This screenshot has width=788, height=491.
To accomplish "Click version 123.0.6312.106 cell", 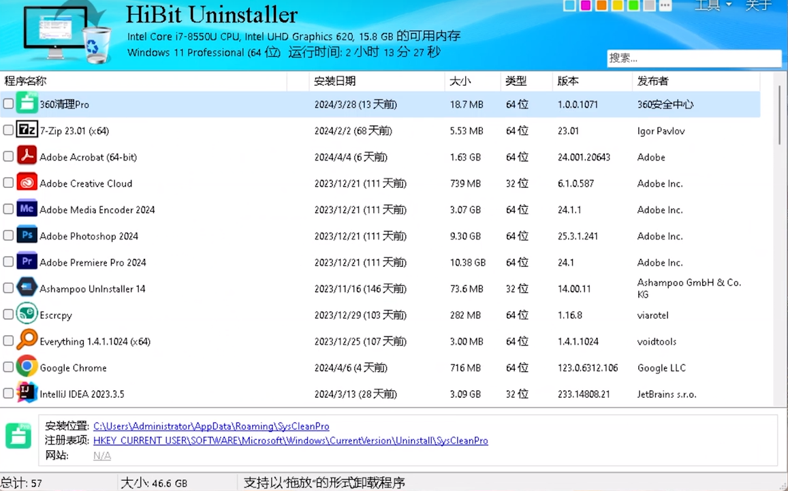I will coord(588,368).
